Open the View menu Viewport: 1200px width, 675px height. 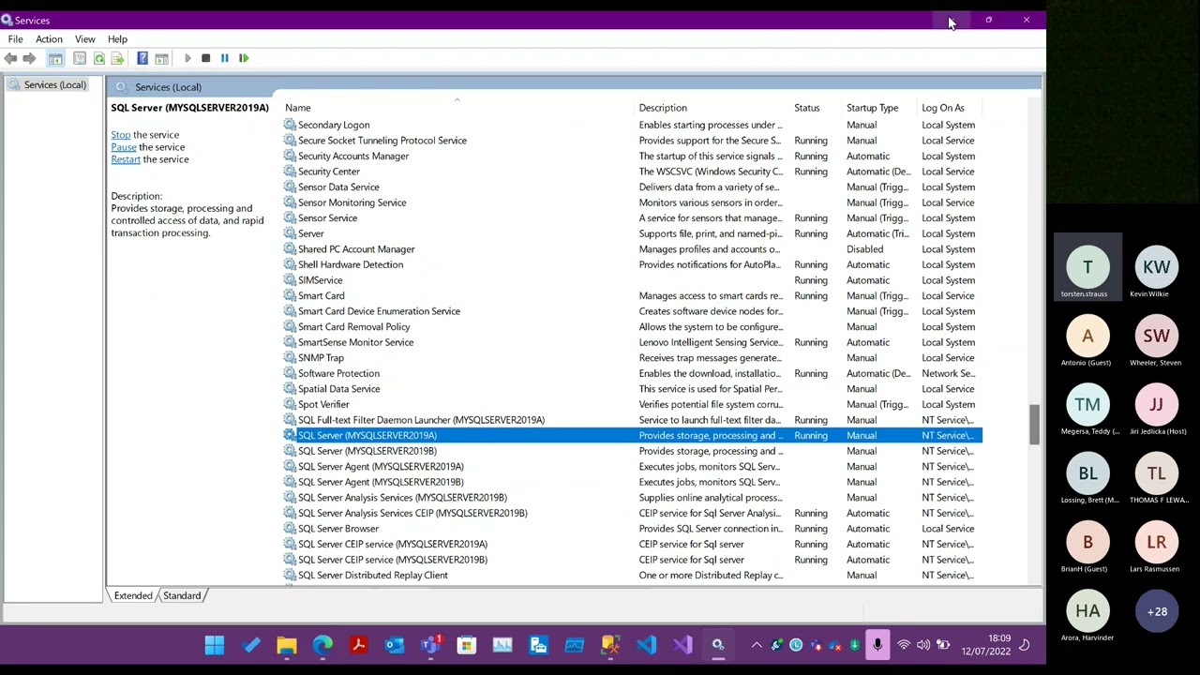84,39
